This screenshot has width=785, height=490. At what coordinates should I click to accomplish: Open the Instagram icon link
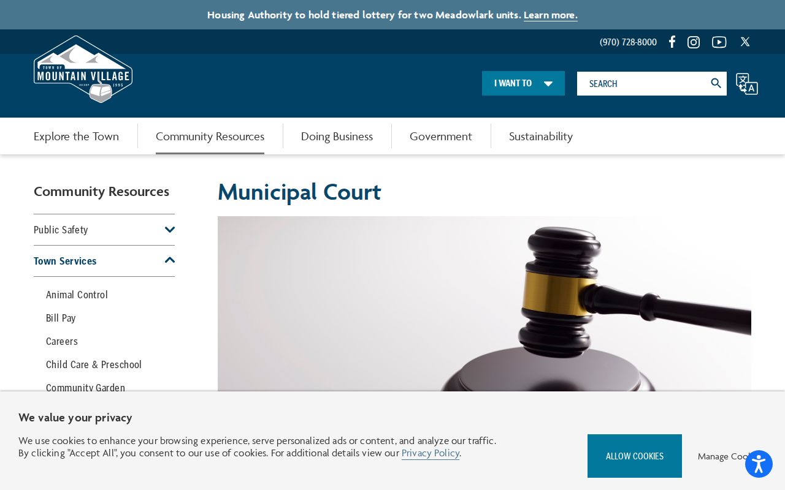pyautogui.click(x=694, y=42)
